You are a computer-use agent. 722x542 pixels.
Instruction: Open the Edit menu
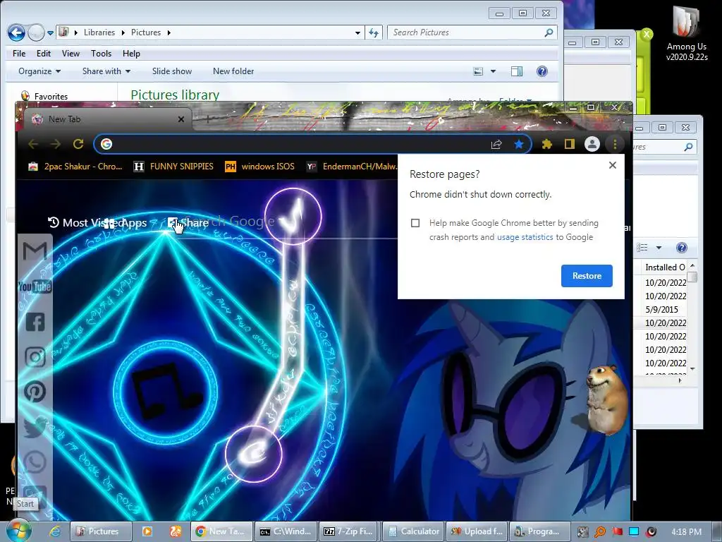[44, 54]
